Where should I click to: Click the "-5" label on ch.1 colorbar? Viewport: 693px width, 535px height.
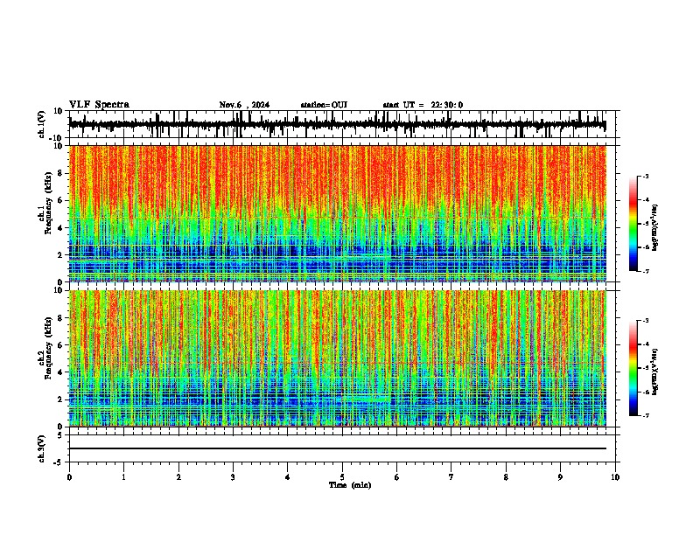pyautogui.click(x=645, y=224)
